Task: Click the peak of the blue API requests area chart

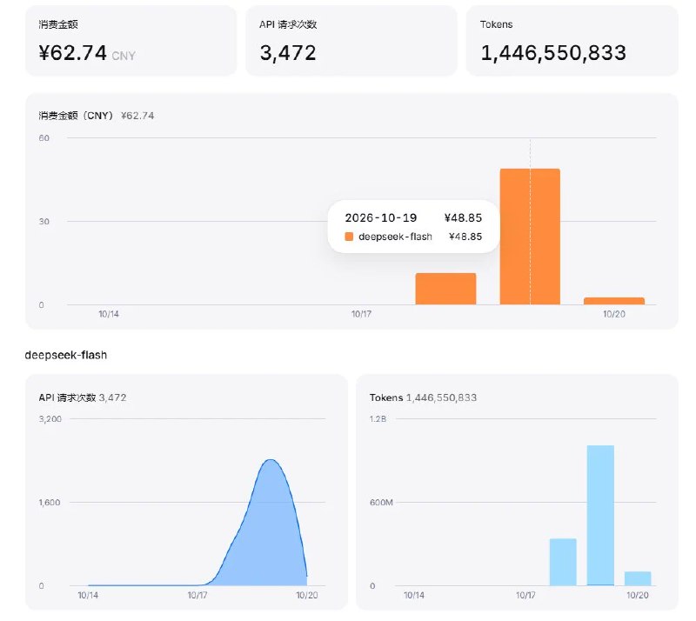Action: (271, 460)
